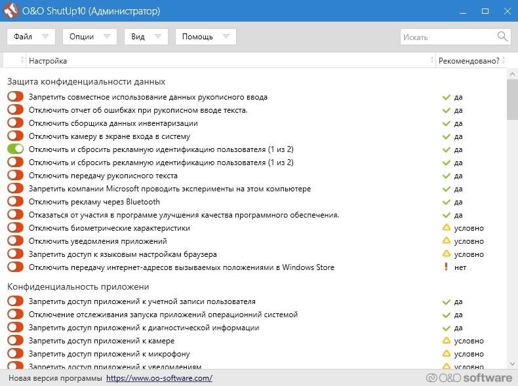518x386 pixels.
Task: Toggle app camera access switch
Action: tap(15, 340)
